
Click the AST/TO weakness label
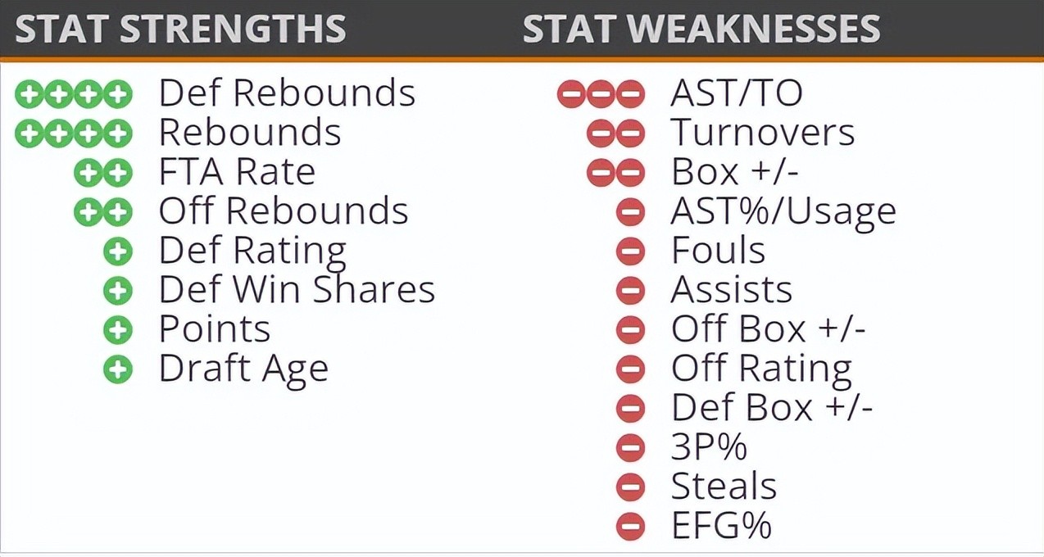coord(736,94)
